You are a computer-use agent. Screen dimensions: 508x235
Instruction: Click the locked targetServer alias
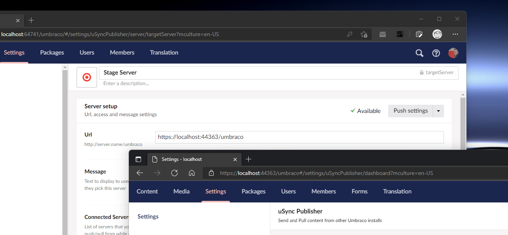(436, 73)
